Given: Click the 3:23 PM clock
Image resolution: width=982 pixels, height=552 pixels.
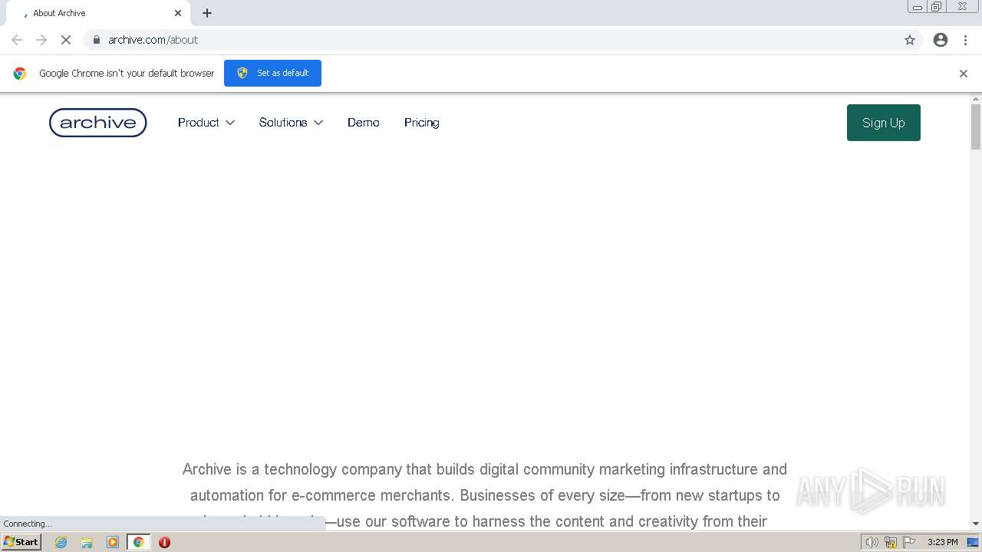Looking at the screenshot, I should (x=942, y=542).
